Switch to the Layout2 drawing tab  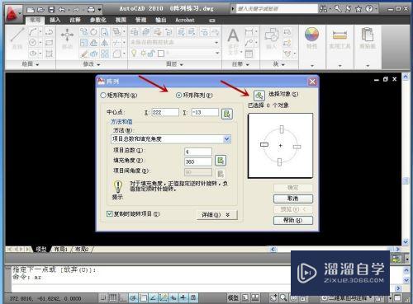pyautogui.click(x=82, y=250)
